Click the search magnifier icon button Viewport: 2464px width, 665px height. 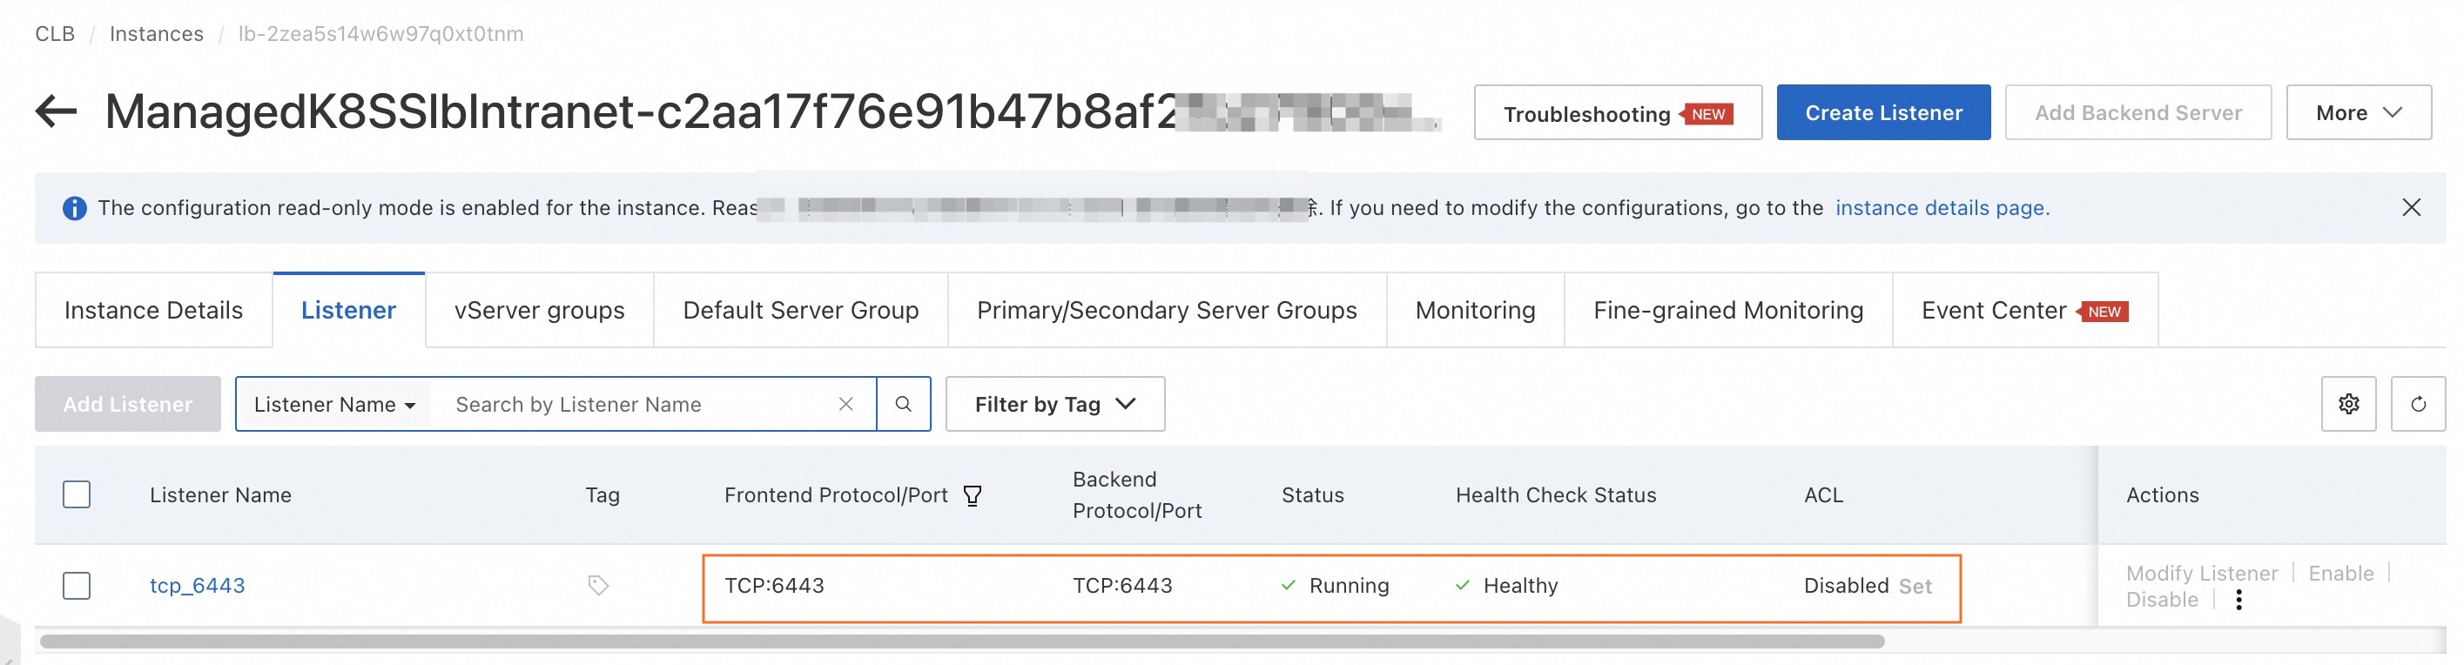[903, 405]
